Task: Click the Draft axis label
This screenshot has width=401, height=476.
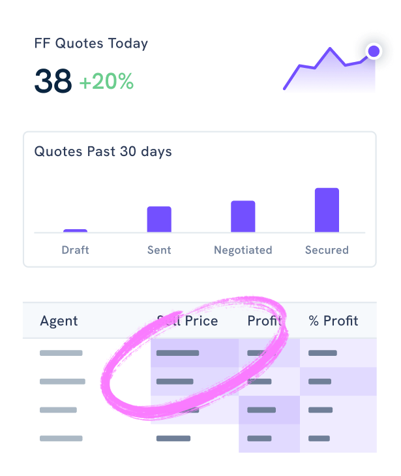Action: point(75,250)
